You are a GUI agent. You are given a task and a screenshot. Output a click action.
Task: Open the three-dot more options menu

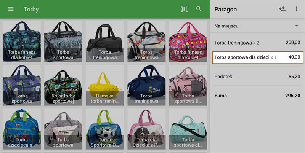297,9
